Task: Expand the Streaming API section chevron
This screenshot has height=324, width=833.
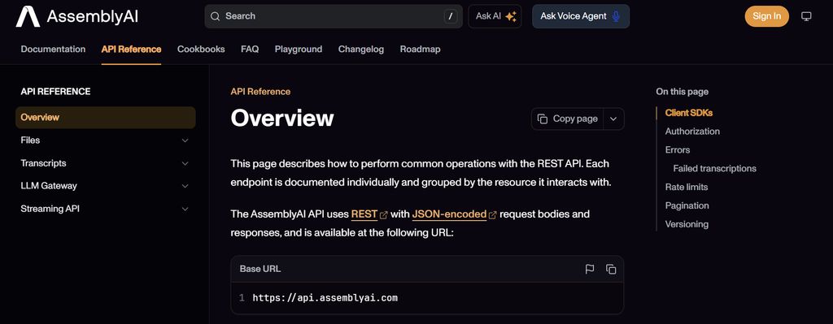Action: [185, 209]
